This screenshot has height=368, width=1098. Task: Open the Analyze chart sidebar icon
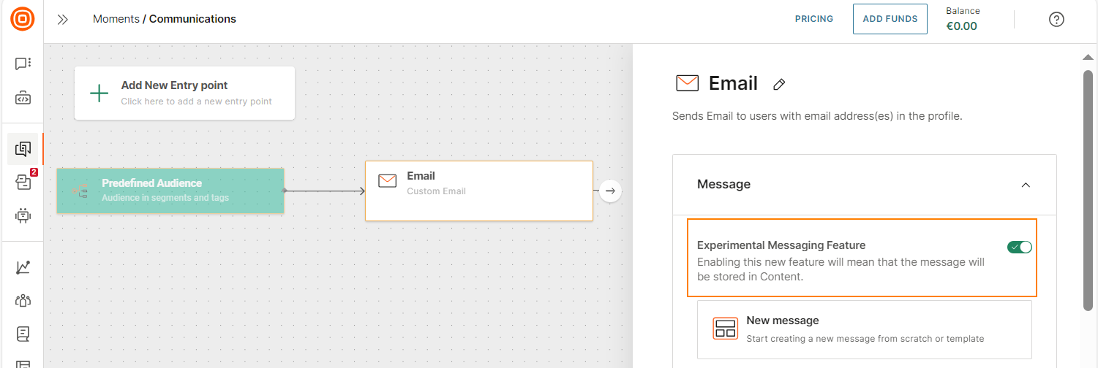[23, 268]
